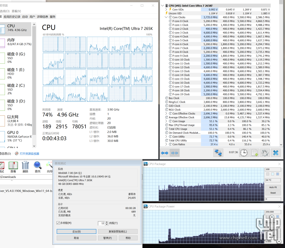
Task: Click the blue color swatch under the 100 field
Action: point(277,174)
